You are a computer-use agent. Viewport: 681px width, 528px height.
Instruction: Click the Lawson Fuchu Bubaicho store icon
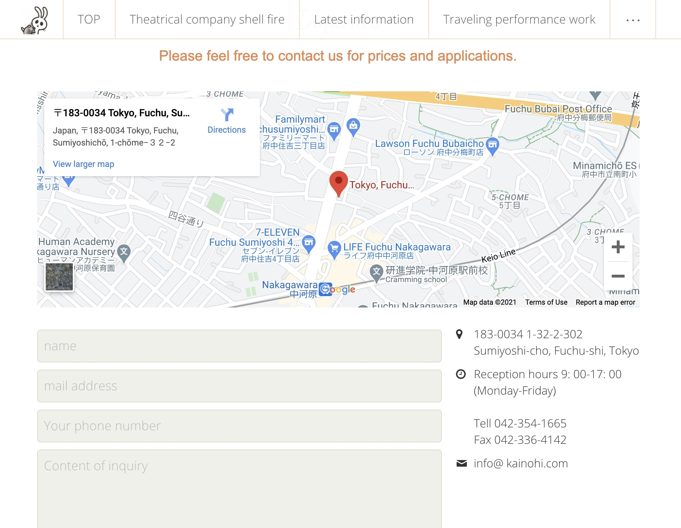pos(493,144)
